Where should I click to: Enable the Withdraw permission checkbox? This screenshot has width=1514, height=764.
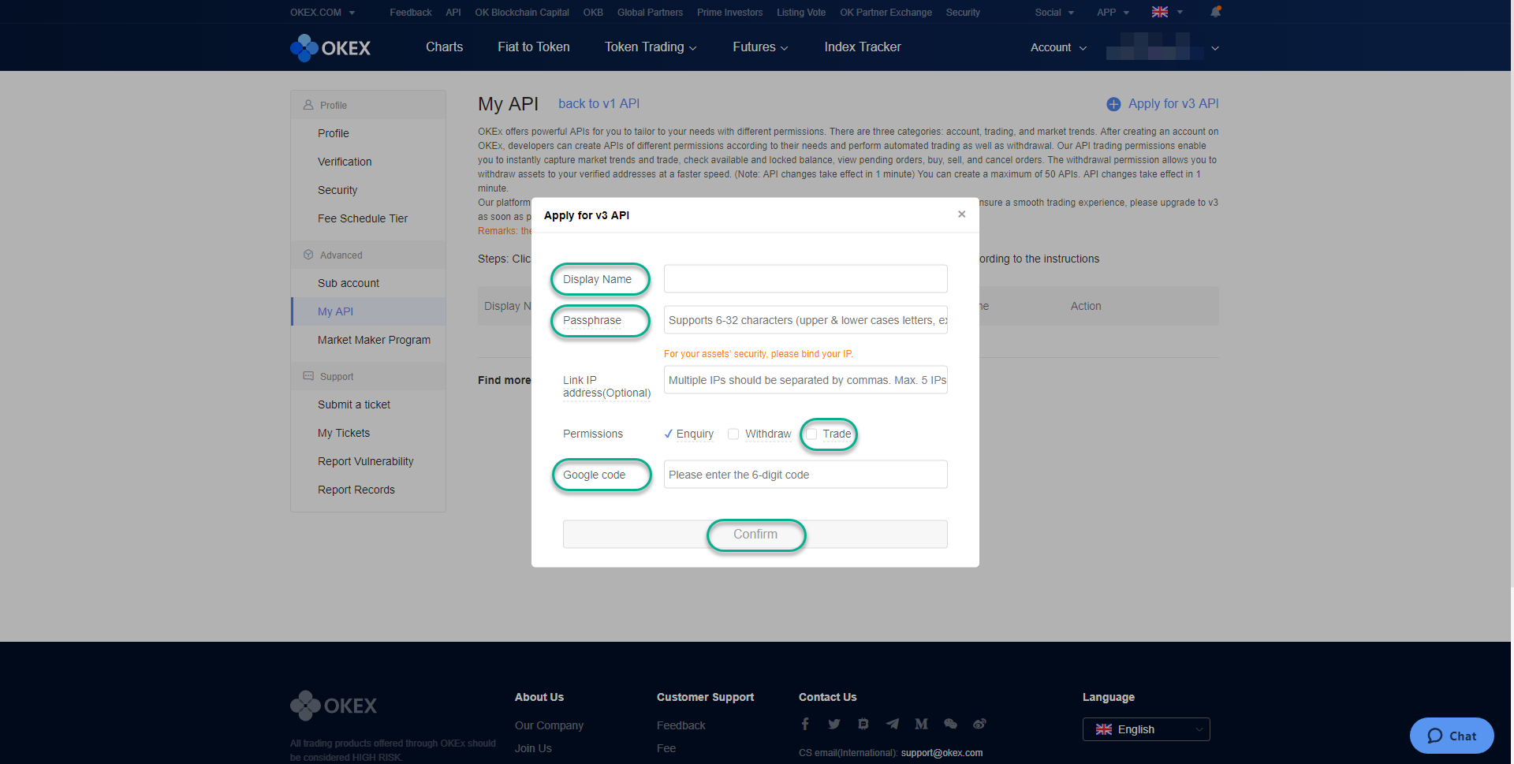tap(733, 434)
